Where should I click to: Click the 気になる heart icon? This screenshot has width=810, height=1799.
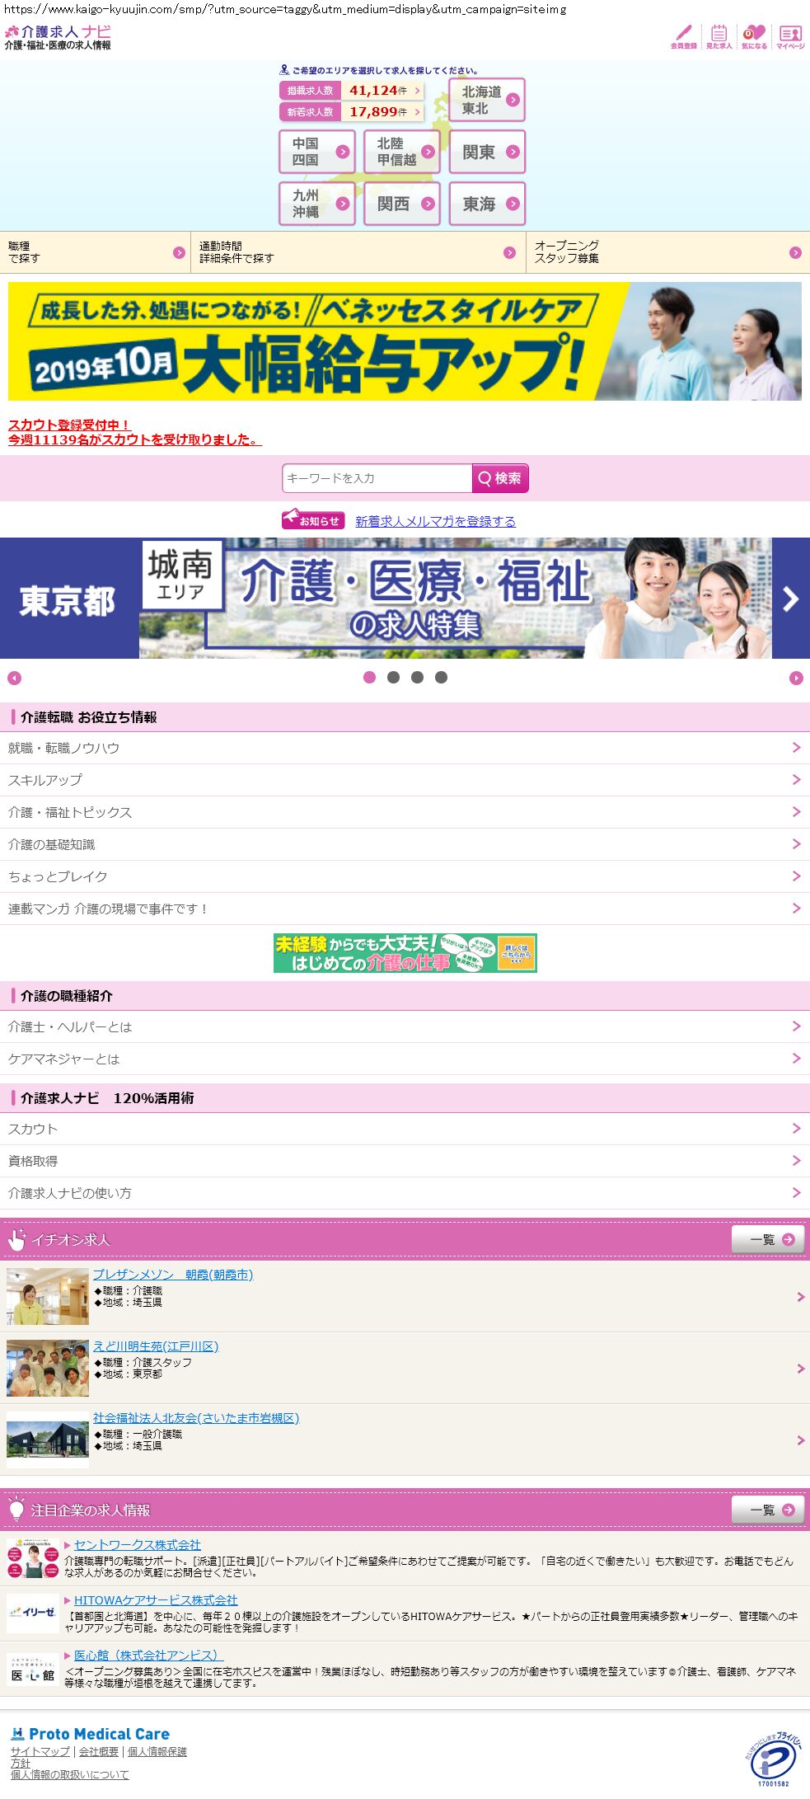(754, 35)
